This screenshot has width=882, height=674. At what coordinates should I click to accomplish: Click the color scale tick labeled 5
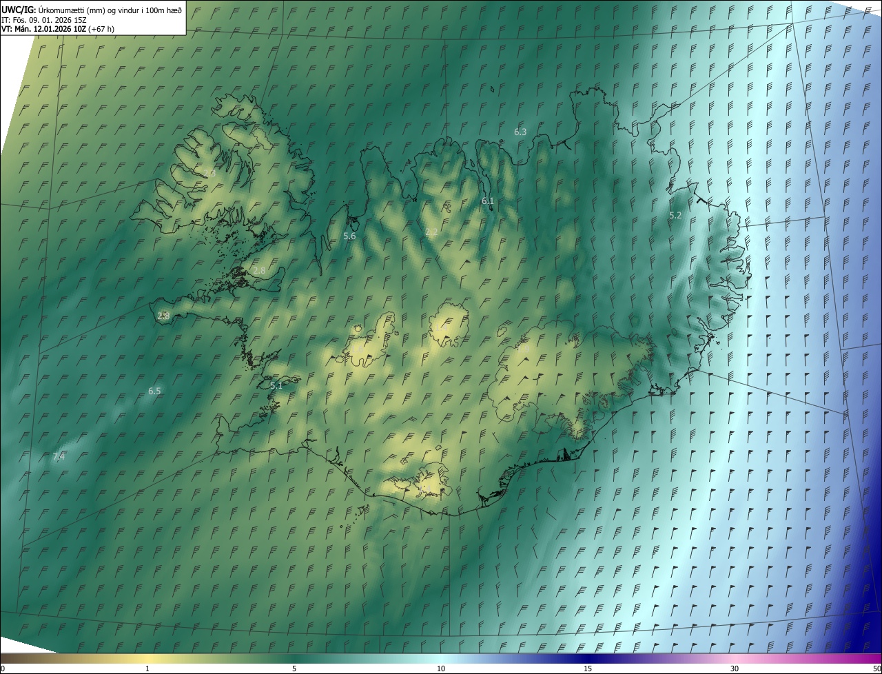(294, 668)
